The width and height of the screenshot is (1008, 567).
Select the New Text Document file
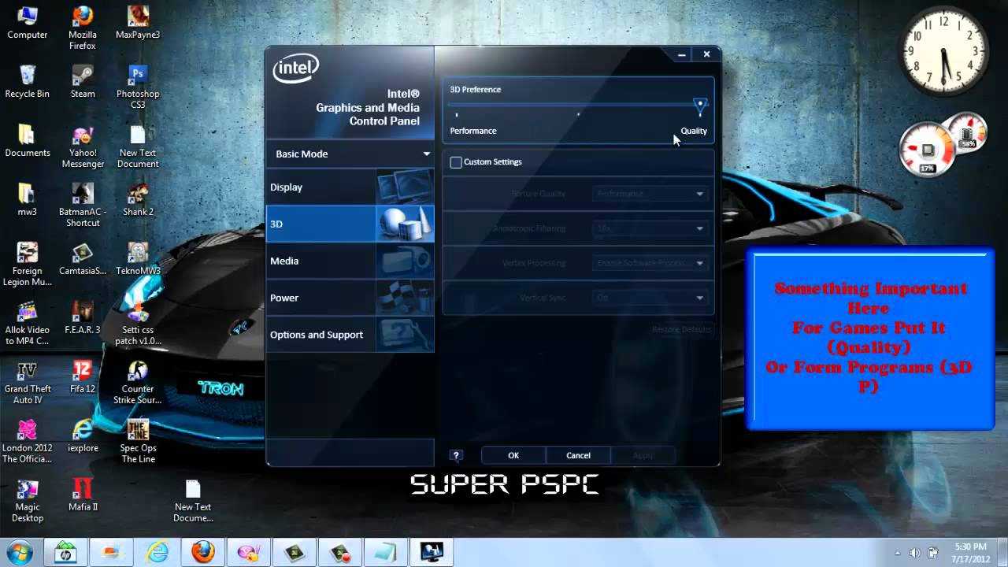click(x=138, y=146)
